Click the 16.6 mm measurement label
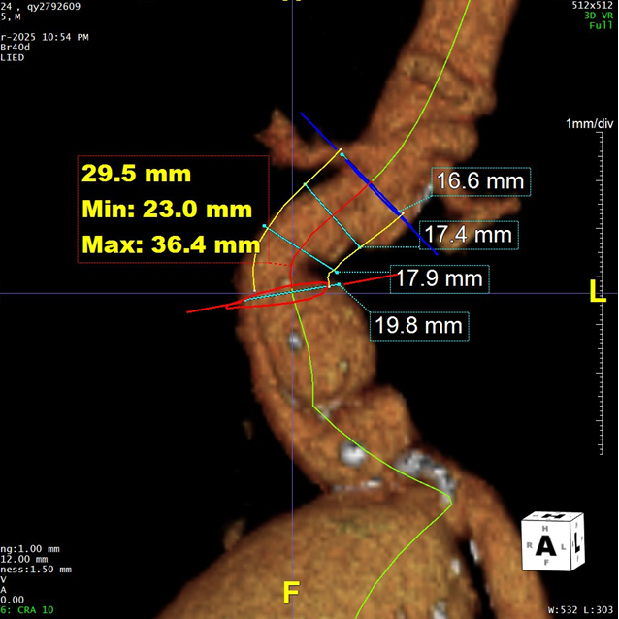Screen dimensions: 619x619 [480, 181]
